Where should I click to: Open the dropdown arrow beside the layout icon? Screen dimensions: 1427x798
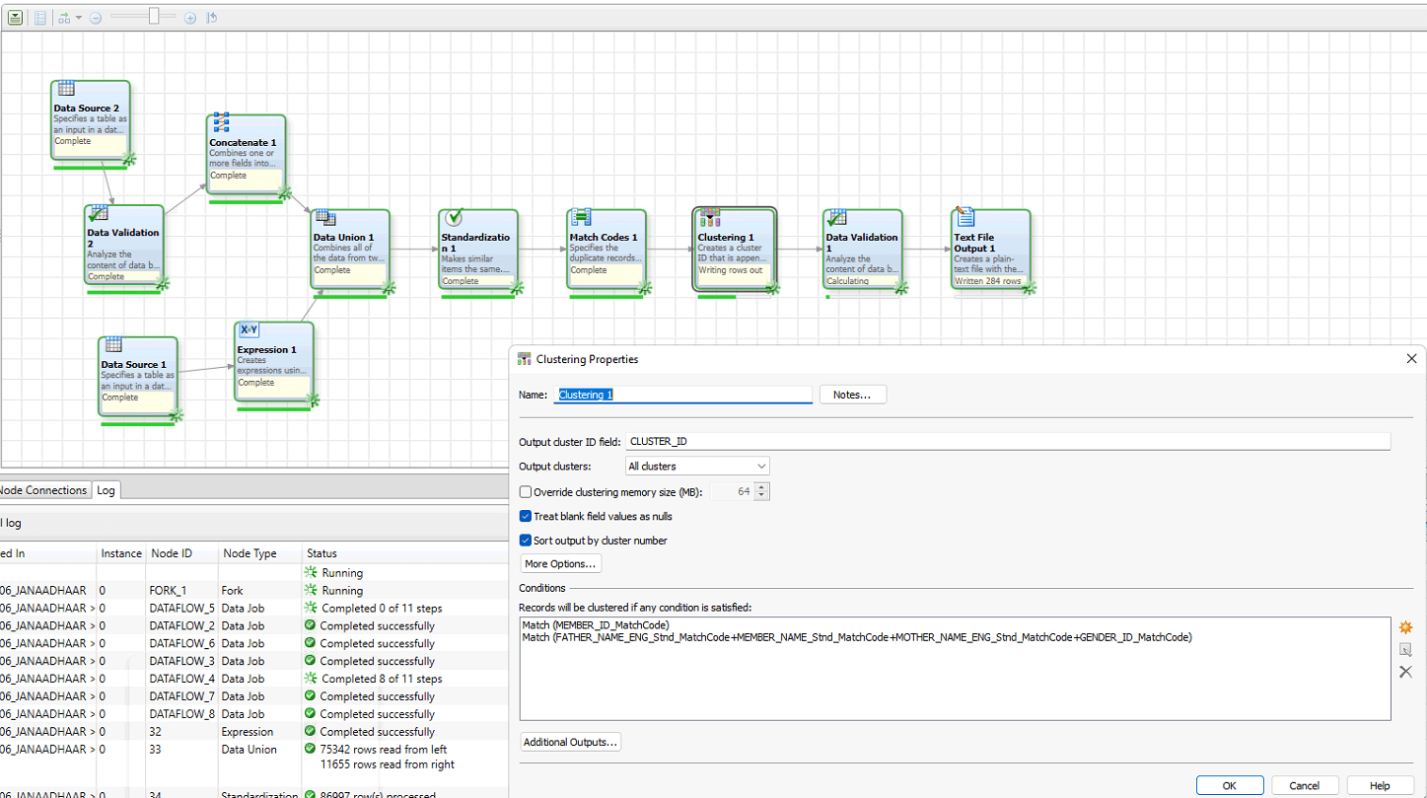click(79, 17)
